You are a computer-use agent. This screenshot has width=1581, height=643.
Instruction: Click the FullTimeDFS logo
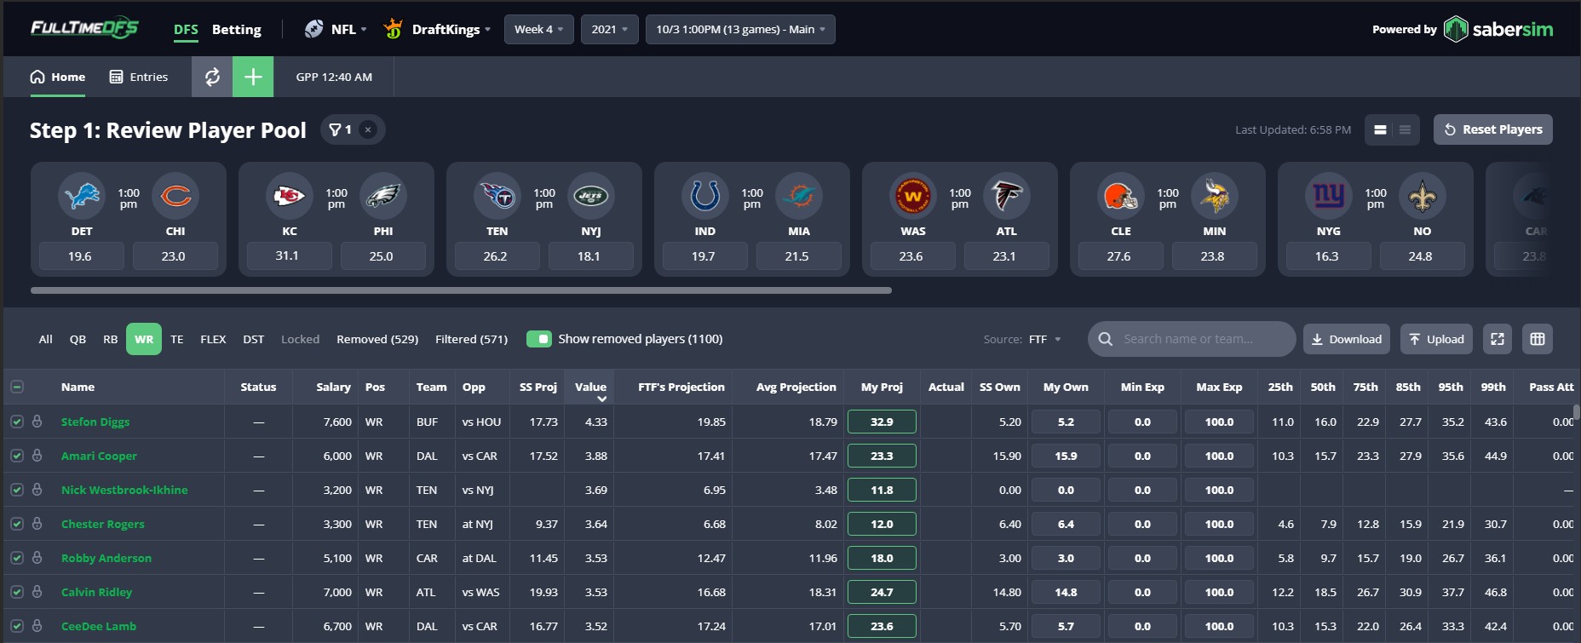(84, 28)
